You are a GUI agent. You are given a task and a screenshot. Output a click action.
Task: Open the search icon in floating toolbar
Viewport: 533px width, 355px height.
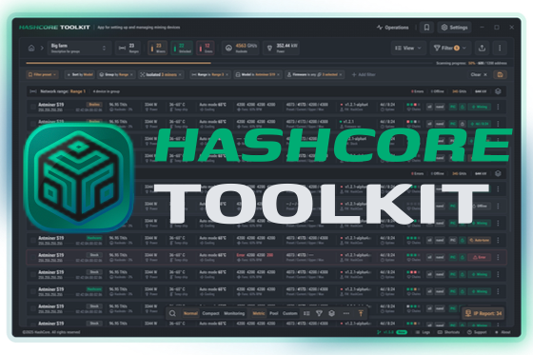(x=172, y=313)
